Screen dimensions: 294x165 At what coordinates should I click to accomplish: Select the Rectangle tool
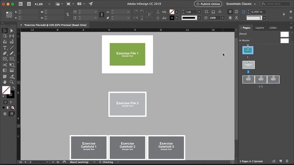click(x=11, y=59)
